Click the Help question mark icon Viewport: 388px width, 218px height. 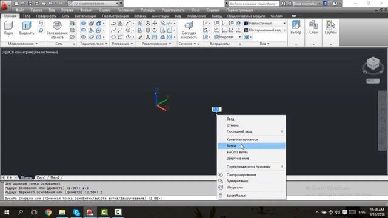coord(335,4)
